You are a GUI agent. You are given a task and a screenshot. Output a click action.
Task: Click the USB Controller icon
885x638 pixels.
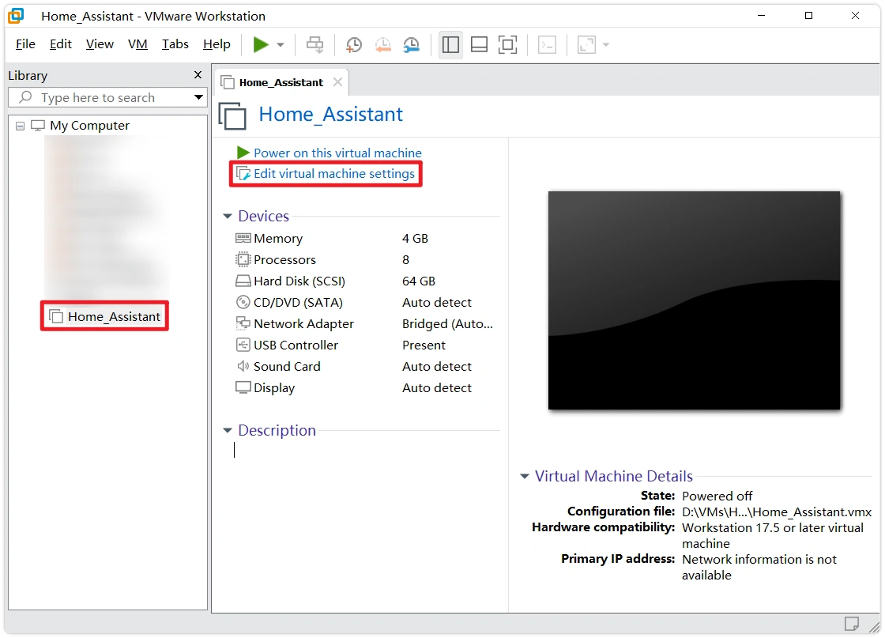coord(243,345)
